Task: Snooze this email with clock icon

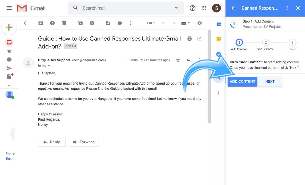Action: pyautogui.click(x=92, y=23)
